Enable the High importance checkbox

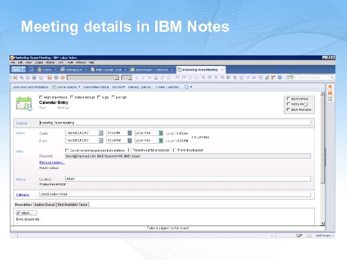click(x=40, y=97)
